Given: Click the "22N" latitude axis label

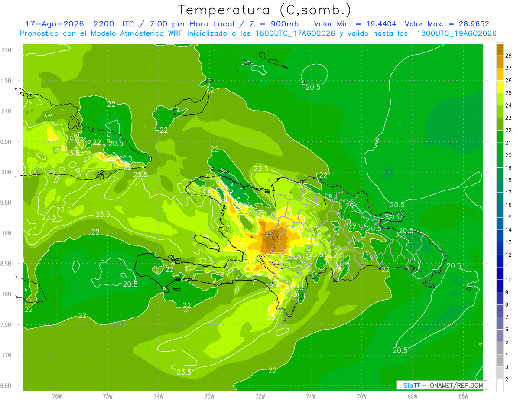Looking at the screenshot, I should 6,50.
